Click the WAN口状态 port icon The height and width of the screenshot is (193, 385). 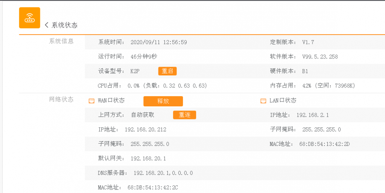click(91, 101)
